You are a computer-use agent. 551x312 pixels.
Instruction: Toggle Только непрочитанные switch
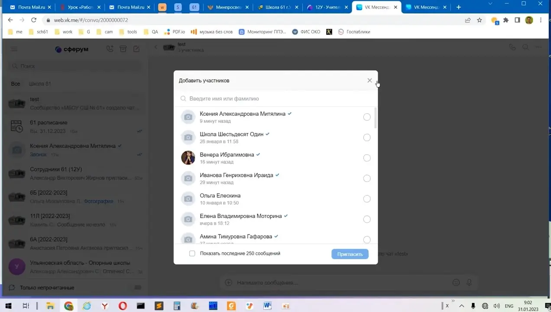pos(138,288)
